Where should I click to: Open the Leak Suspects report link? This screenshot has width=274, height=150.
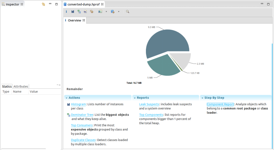pyautogui.click(x=149, y=104)
